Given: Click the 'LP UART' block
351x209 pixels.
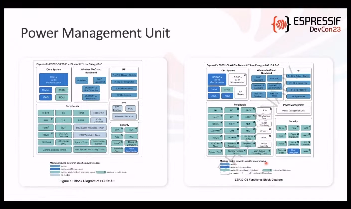Looking at the screenshot, I should (x=264, y=131).
